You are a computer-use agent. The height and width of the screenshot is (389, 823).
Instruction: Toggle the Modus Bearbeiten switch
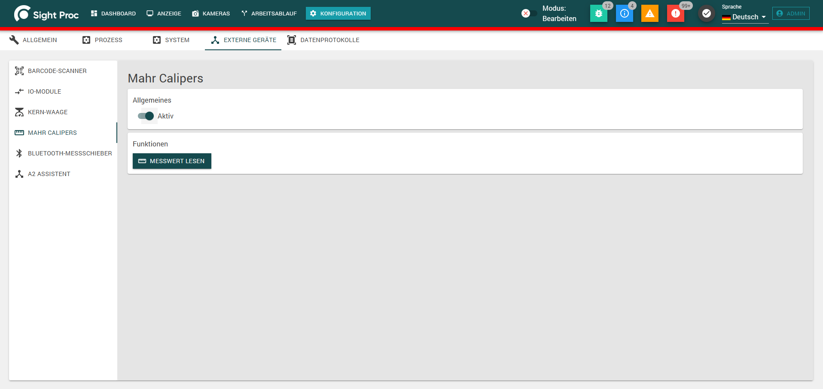point(529,13)
